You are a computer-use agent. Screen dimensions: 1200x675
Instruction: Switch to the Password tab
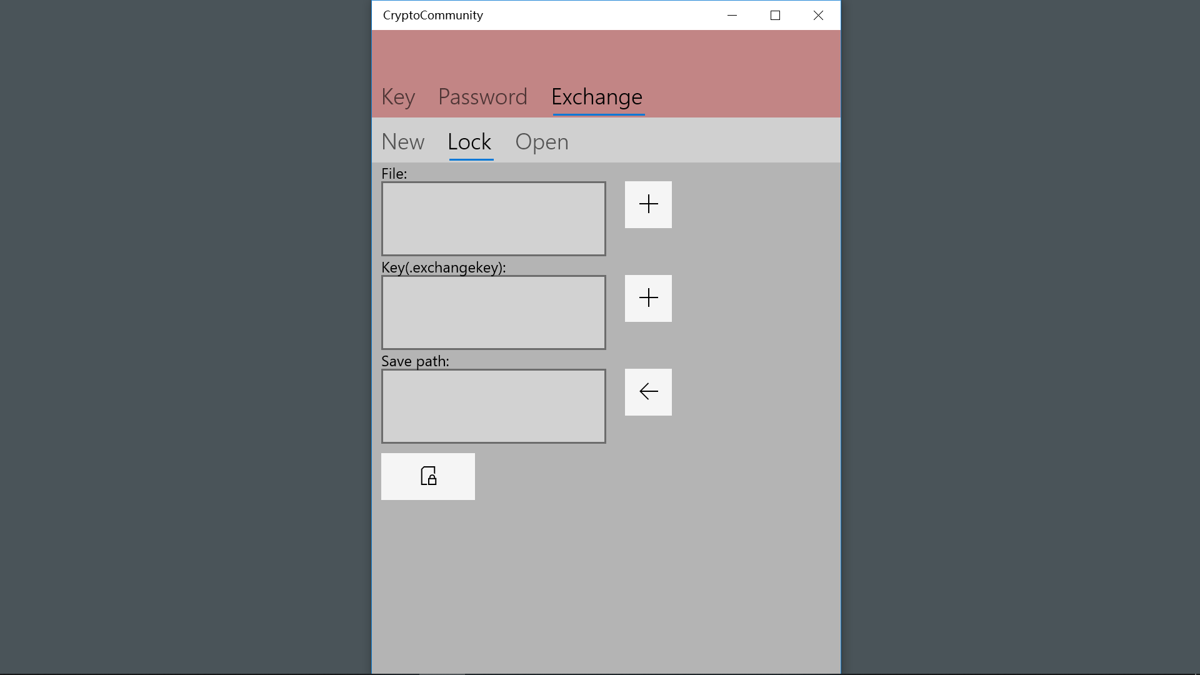pos(482,97)
